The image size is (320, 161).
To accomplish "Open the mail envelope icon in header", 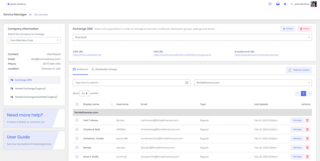I will coord(278,4).
